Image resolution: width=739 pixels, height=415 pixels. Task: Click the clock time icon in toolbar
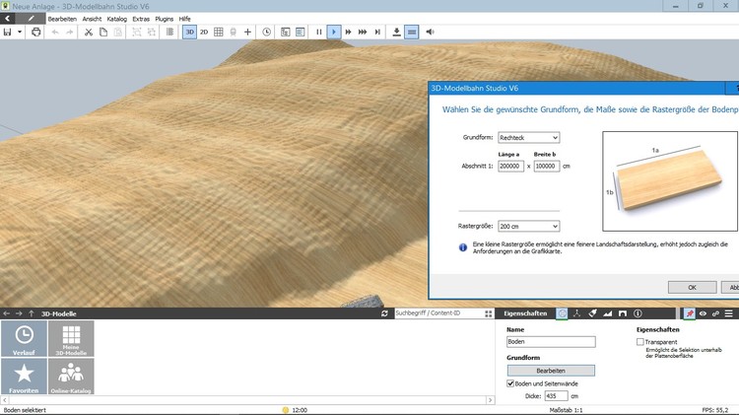pyautogui.click(x=266, y=32)
